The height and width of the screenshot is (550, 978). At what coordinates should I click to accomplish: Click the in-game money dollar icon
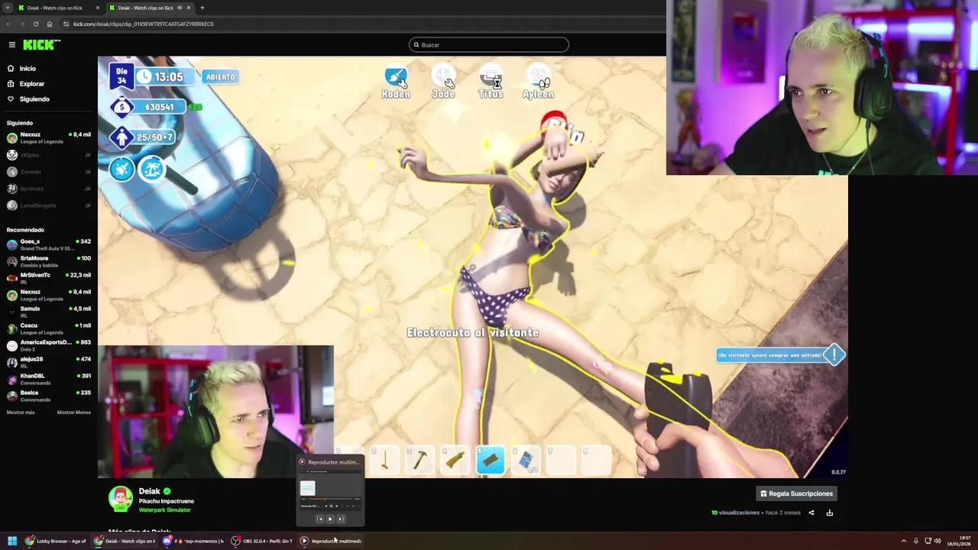122,108
